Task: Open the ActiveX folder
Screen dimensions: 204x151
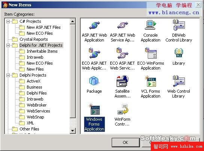Action: point(33,81)
